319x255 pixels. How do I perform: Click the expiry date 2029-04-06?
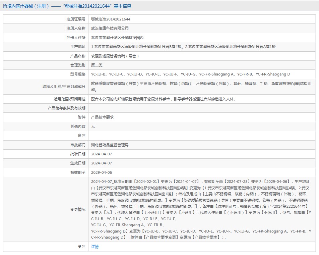[x=102, y=172]
